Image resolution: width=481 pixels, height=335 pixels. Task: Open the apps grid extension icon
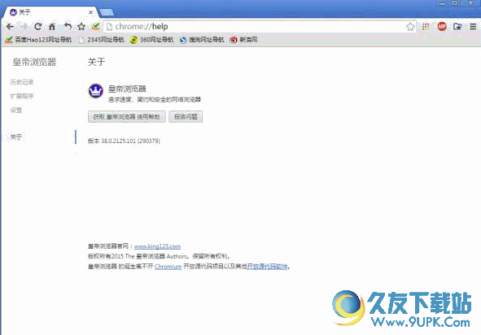click(x=426, y=27)
